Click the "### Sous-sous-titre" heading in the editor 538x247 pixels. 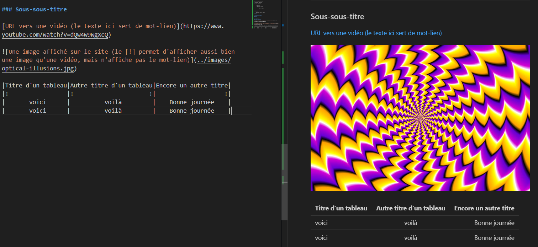[x=34, y=9]
